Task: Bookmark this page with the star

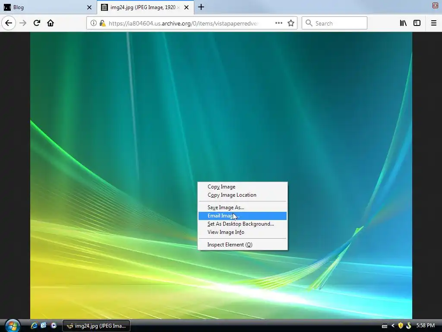Action: tap(291, 23)
